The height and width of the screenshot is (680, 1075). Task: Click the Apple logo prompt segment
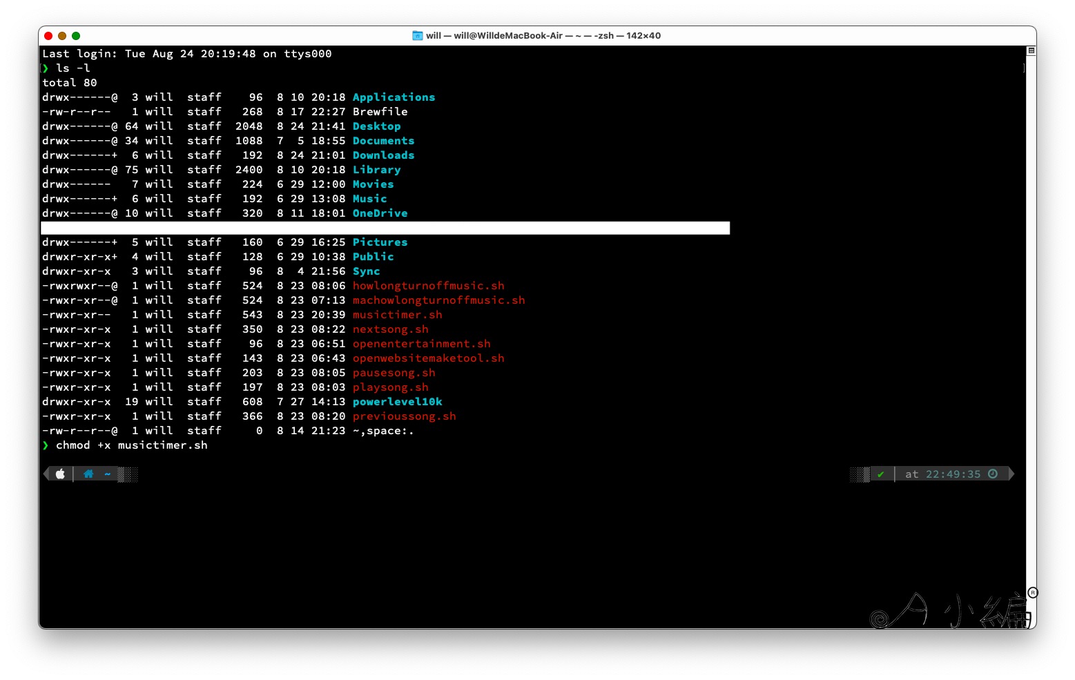coord(60,474)
